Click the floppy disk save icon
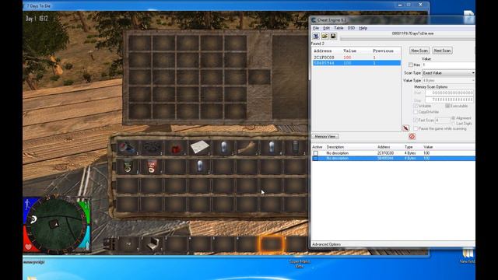Image resolution: width=498 pixels, height=280 pixels. pos(333,37)
